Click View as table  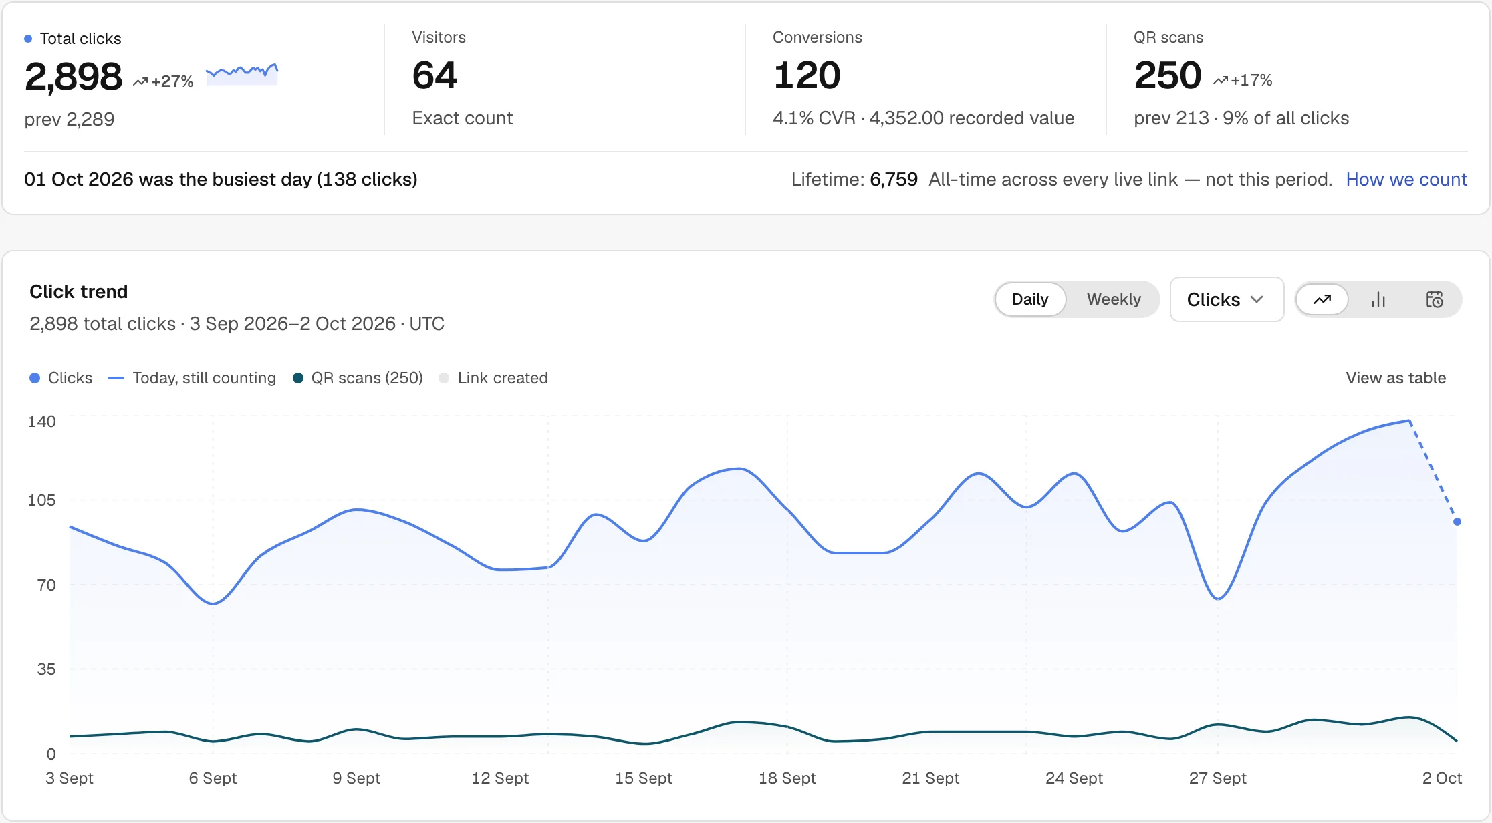1396,378
